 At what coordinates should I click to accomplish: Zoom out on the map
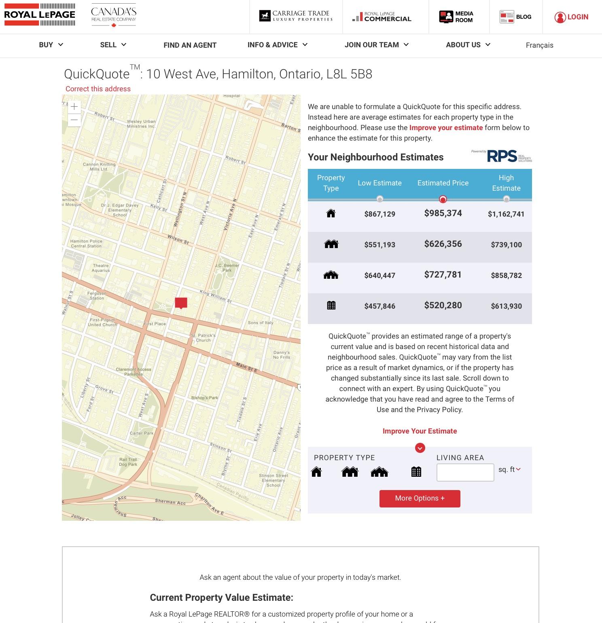[x=74, y=120]
